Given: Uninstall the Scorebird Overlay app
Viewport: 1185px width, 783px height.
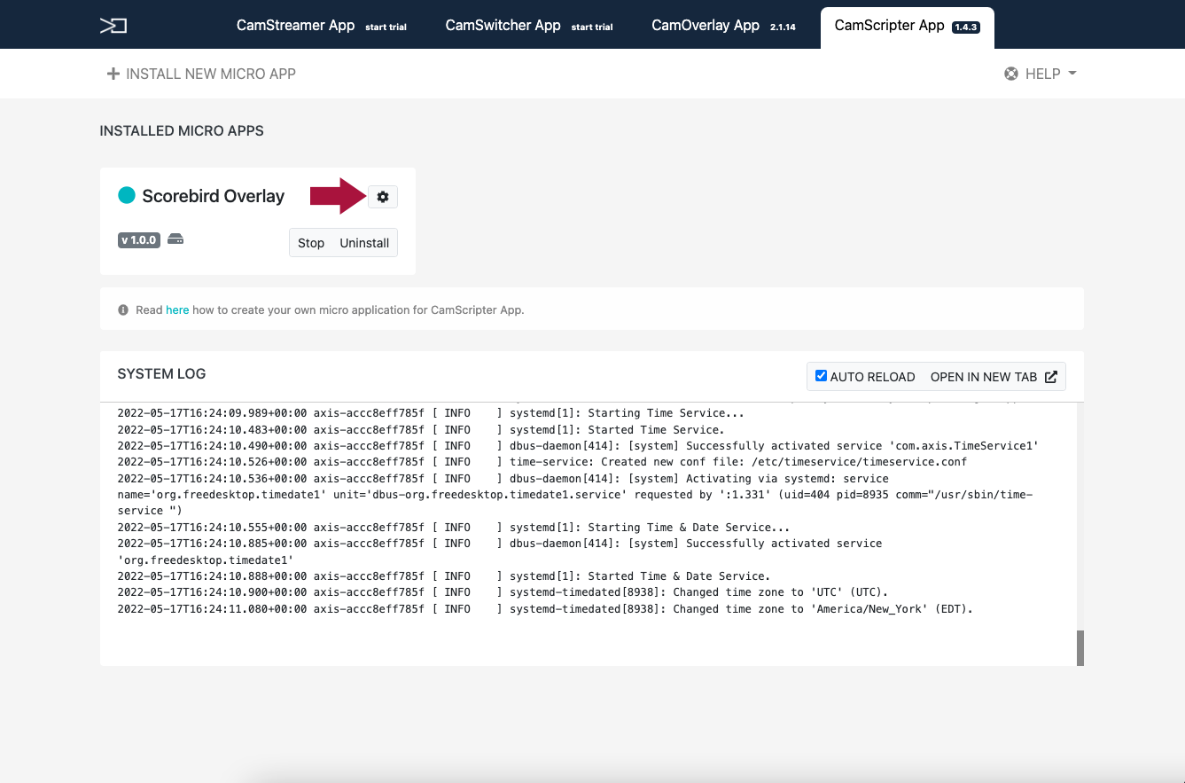Looking at the screenshot, I should (364, 243).
